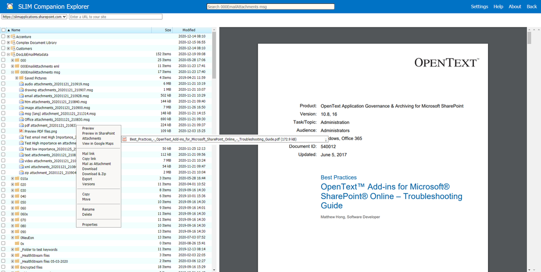Open the Best_Practices troubleshooting guide PDF attachment
The image size is (541, 272).
point(212,140)
